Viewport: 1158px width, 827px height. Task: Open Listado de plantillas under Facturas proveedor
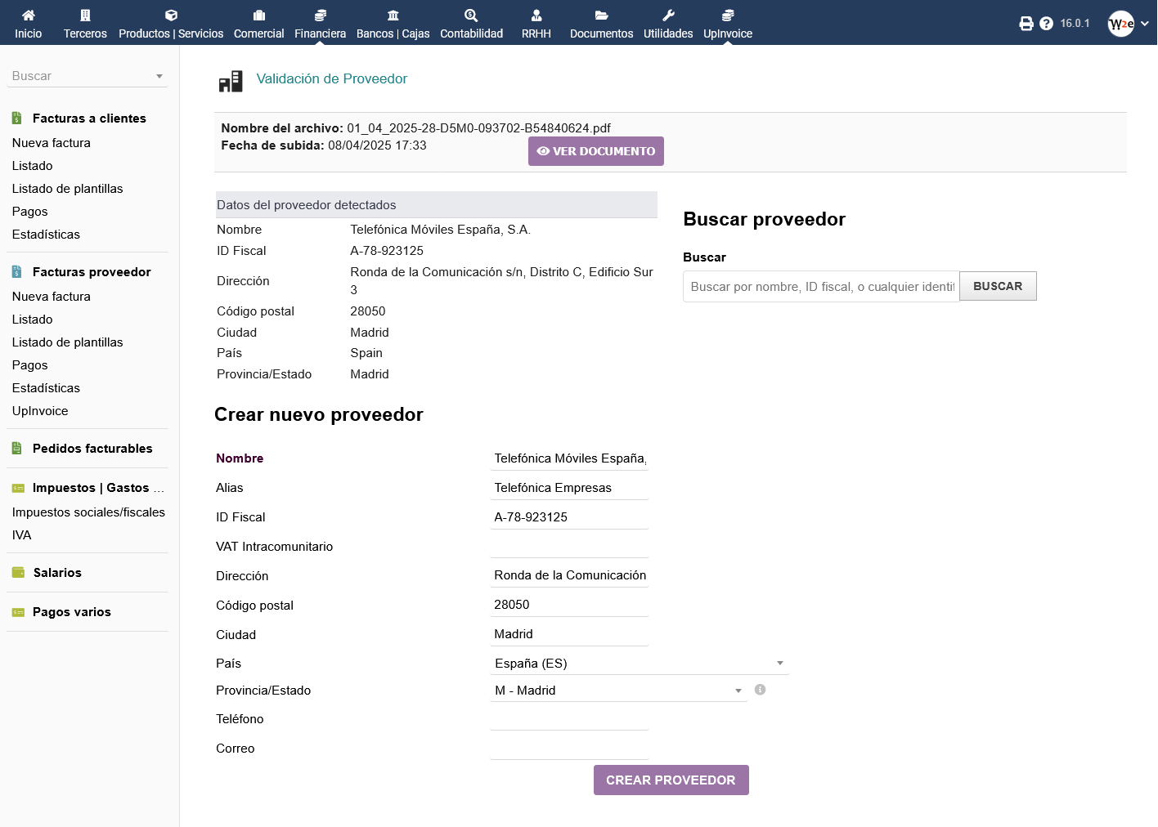click(68, 342)
